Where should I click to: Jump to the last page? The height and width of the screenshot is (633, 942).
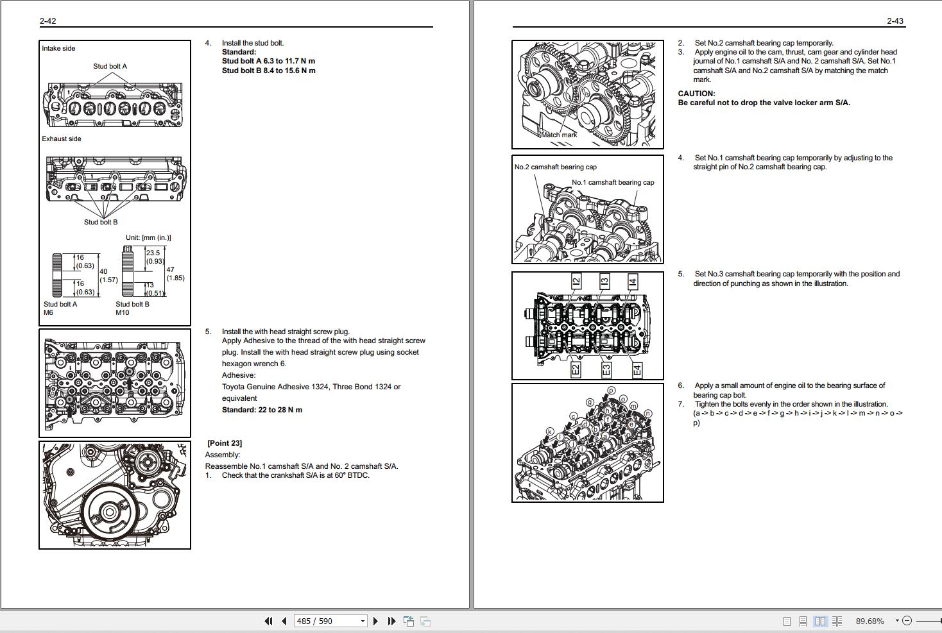click(x=391, y=621)
